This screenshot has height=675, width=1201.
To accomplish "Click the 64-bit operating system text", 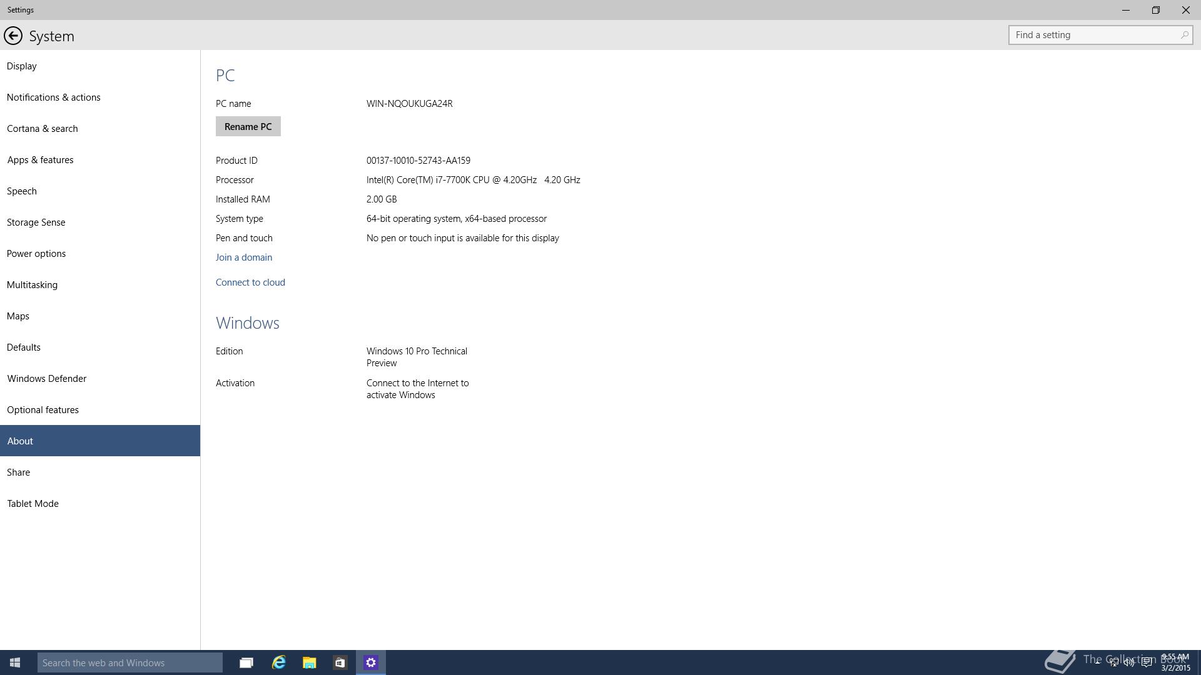I will pos(457,218).
